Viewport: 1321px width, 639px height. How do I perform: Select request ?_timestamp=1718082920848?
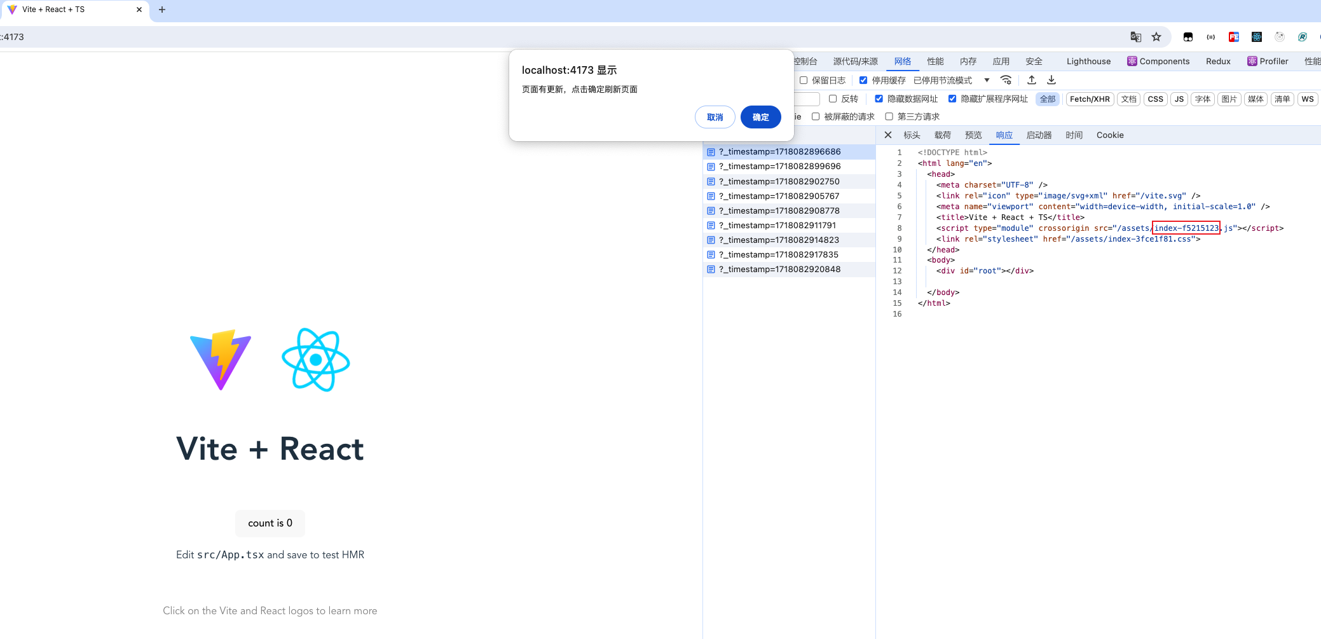tap(789, 269)
